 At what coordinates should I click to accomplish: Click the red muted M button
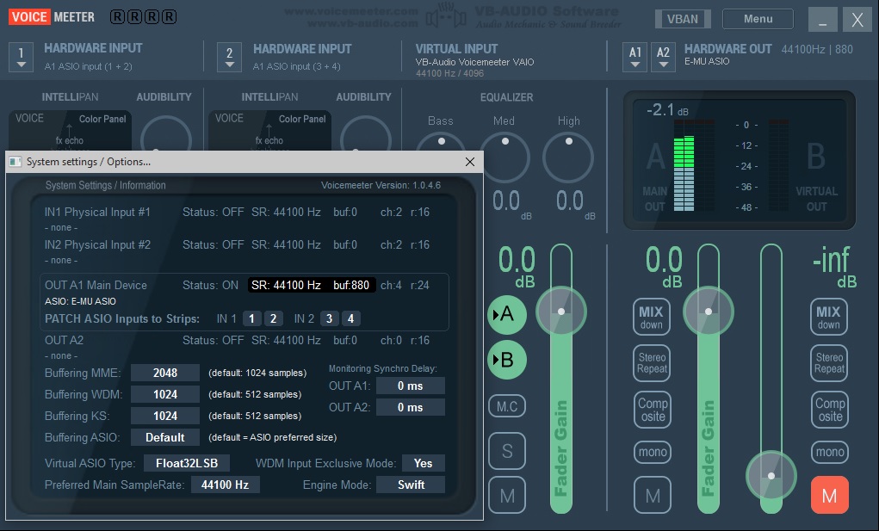pos(829,495)
